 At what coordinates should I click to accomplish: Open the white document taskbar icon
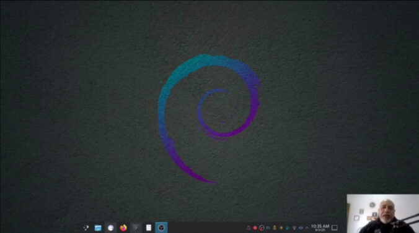point(149,227)
